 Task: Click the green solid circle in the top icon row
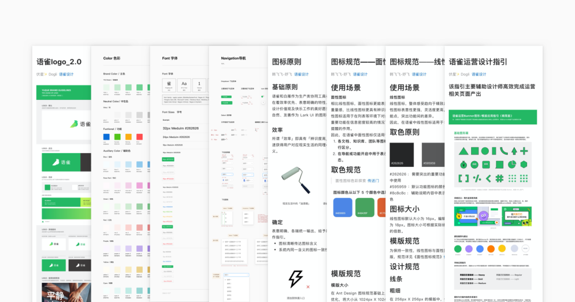pyautogui.click(x=485, y=151)
